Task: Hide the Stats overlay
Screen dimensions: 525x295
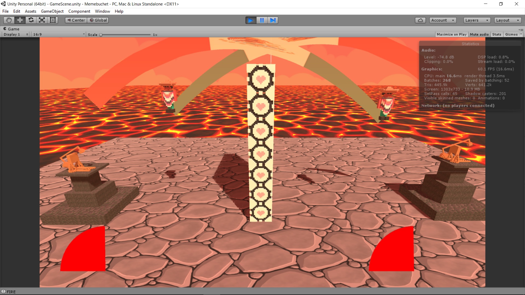Action: 497,34
